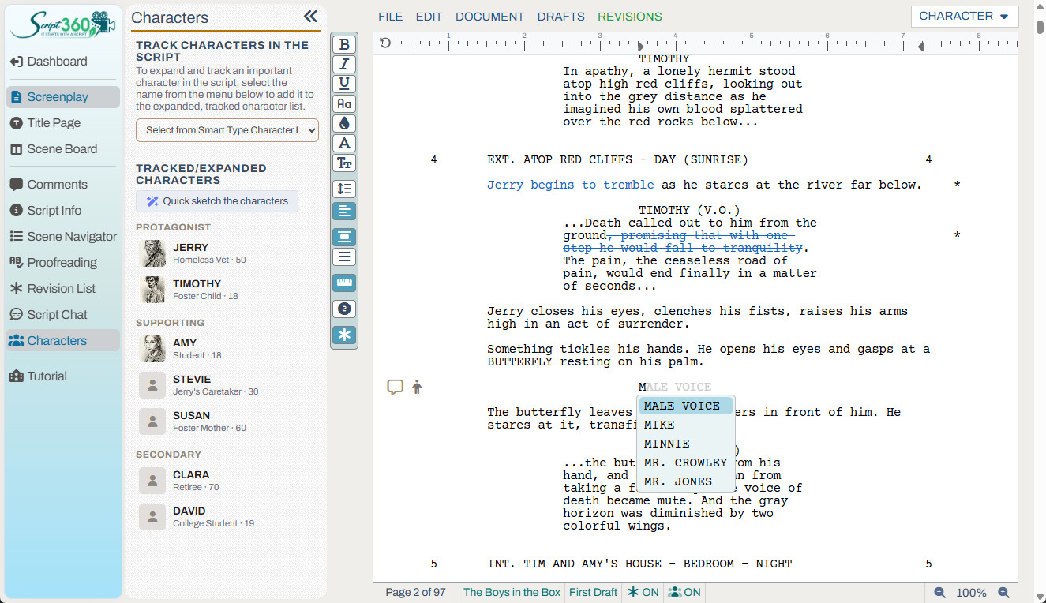Image resolution: width=1046 pixels, height=603 pixels.
Task: Underline text using the U toolbar icon
Action: pos(343,84)
